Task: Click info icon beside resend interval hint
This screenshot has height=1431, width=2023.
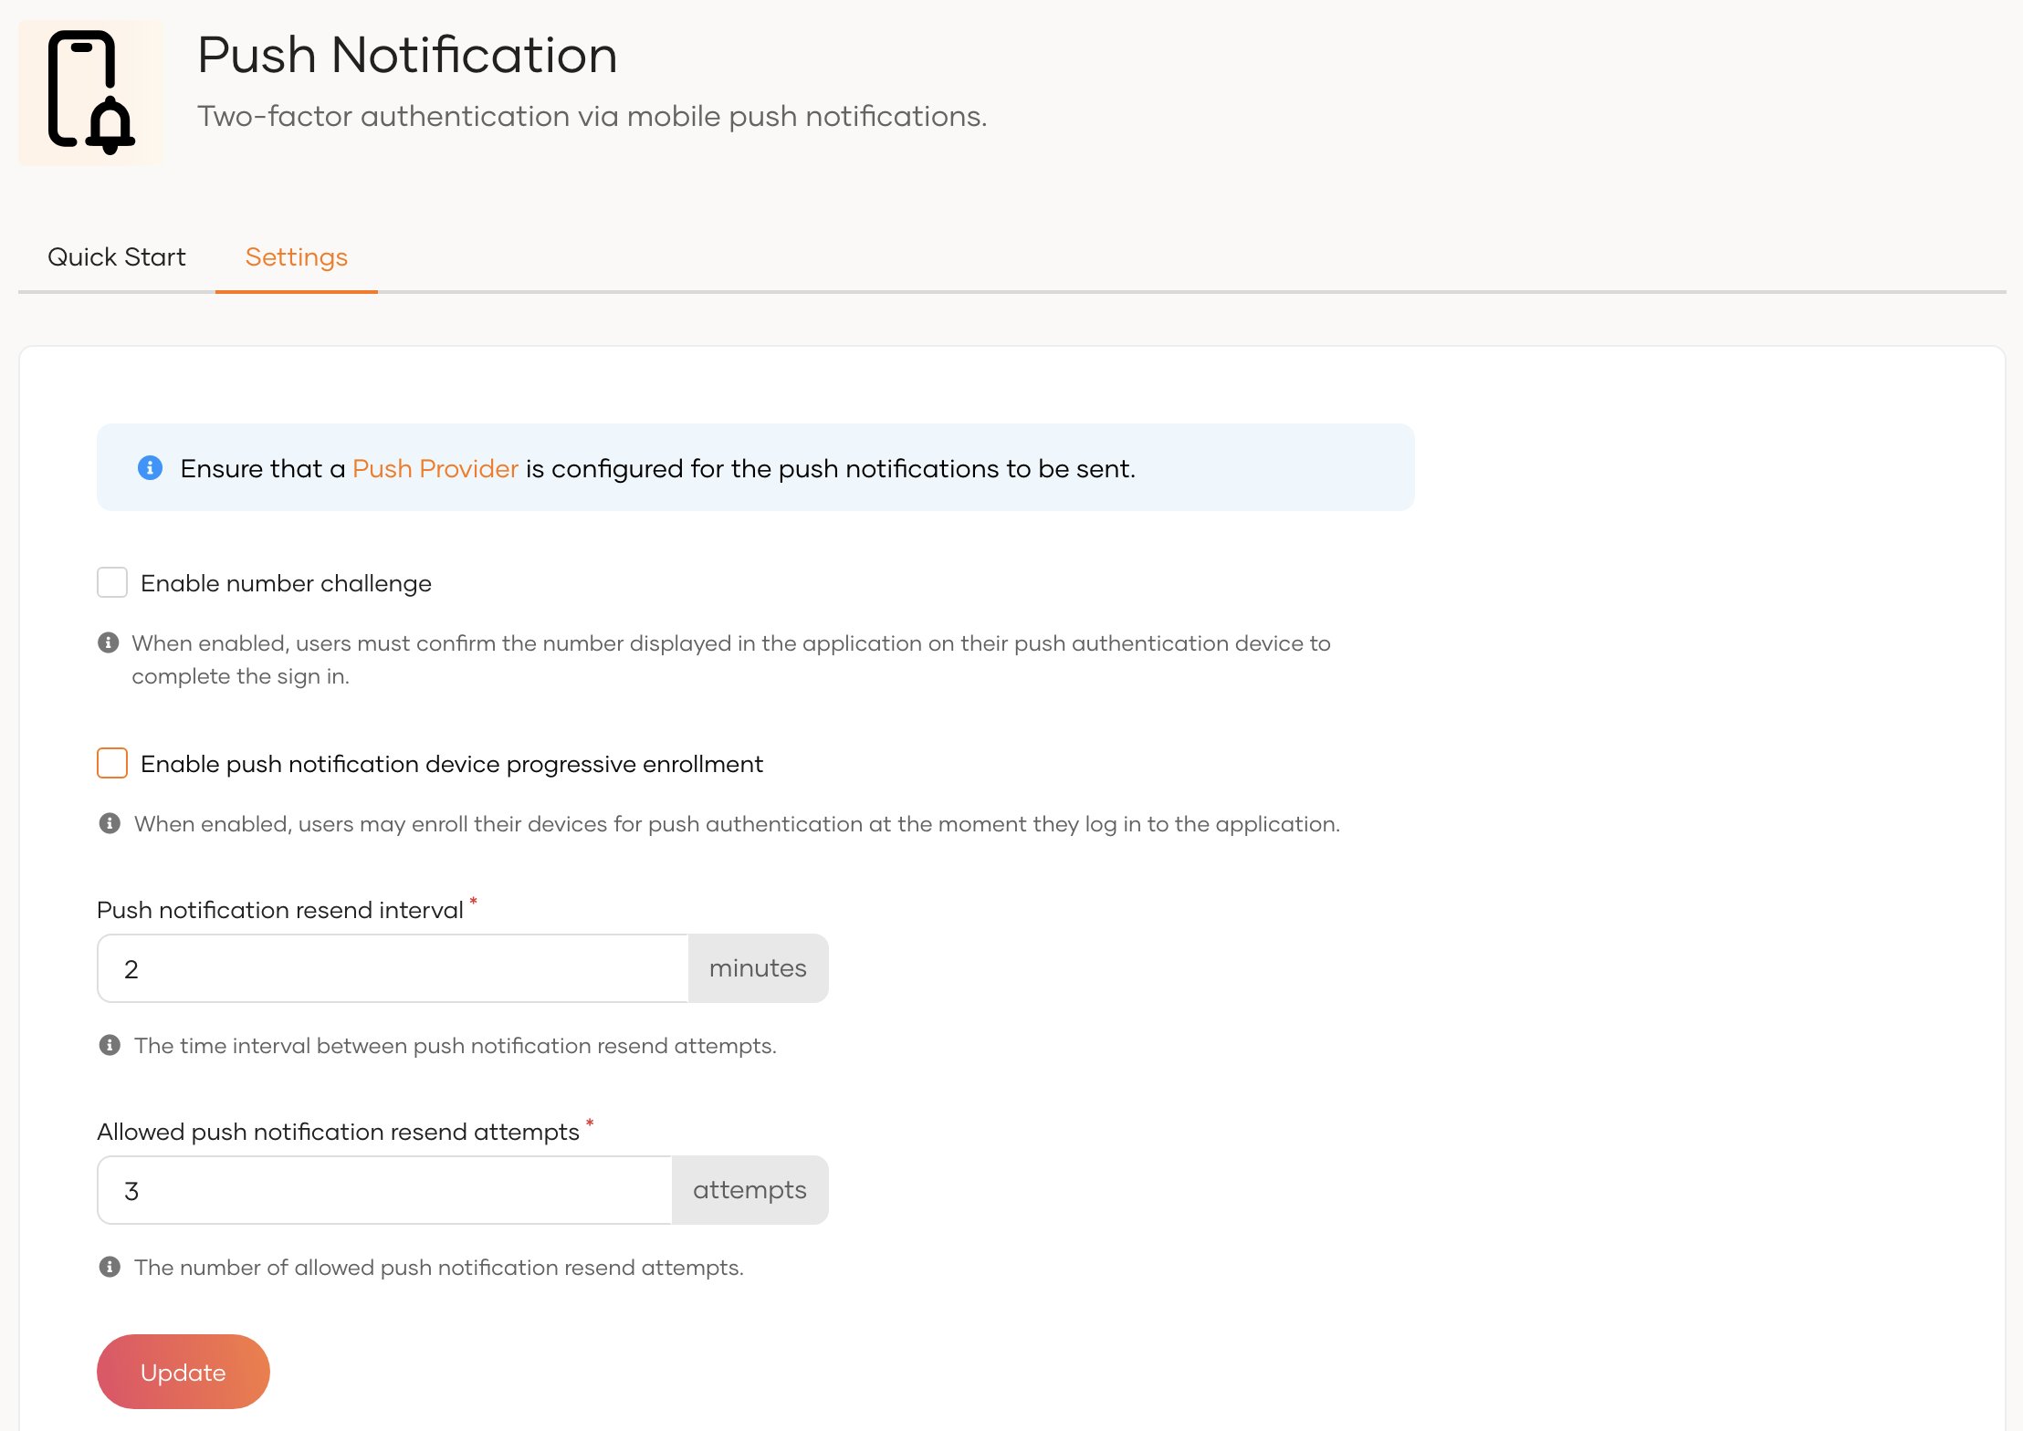Action: click(x=110, y=1045)
